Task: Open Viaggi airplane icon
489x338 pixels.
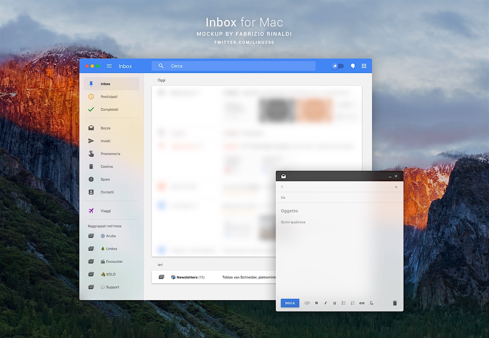Action: pos(91,211)
